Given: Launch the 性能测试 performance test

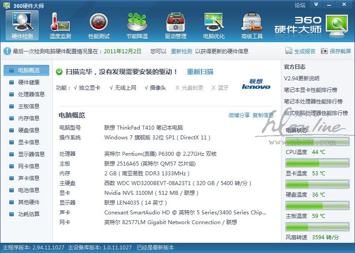Looking at the screenshot, I should (x=99, y=25).
